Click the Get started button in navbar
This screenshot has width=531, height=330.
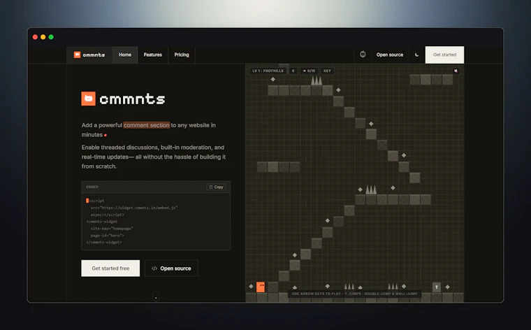[444, 55]
